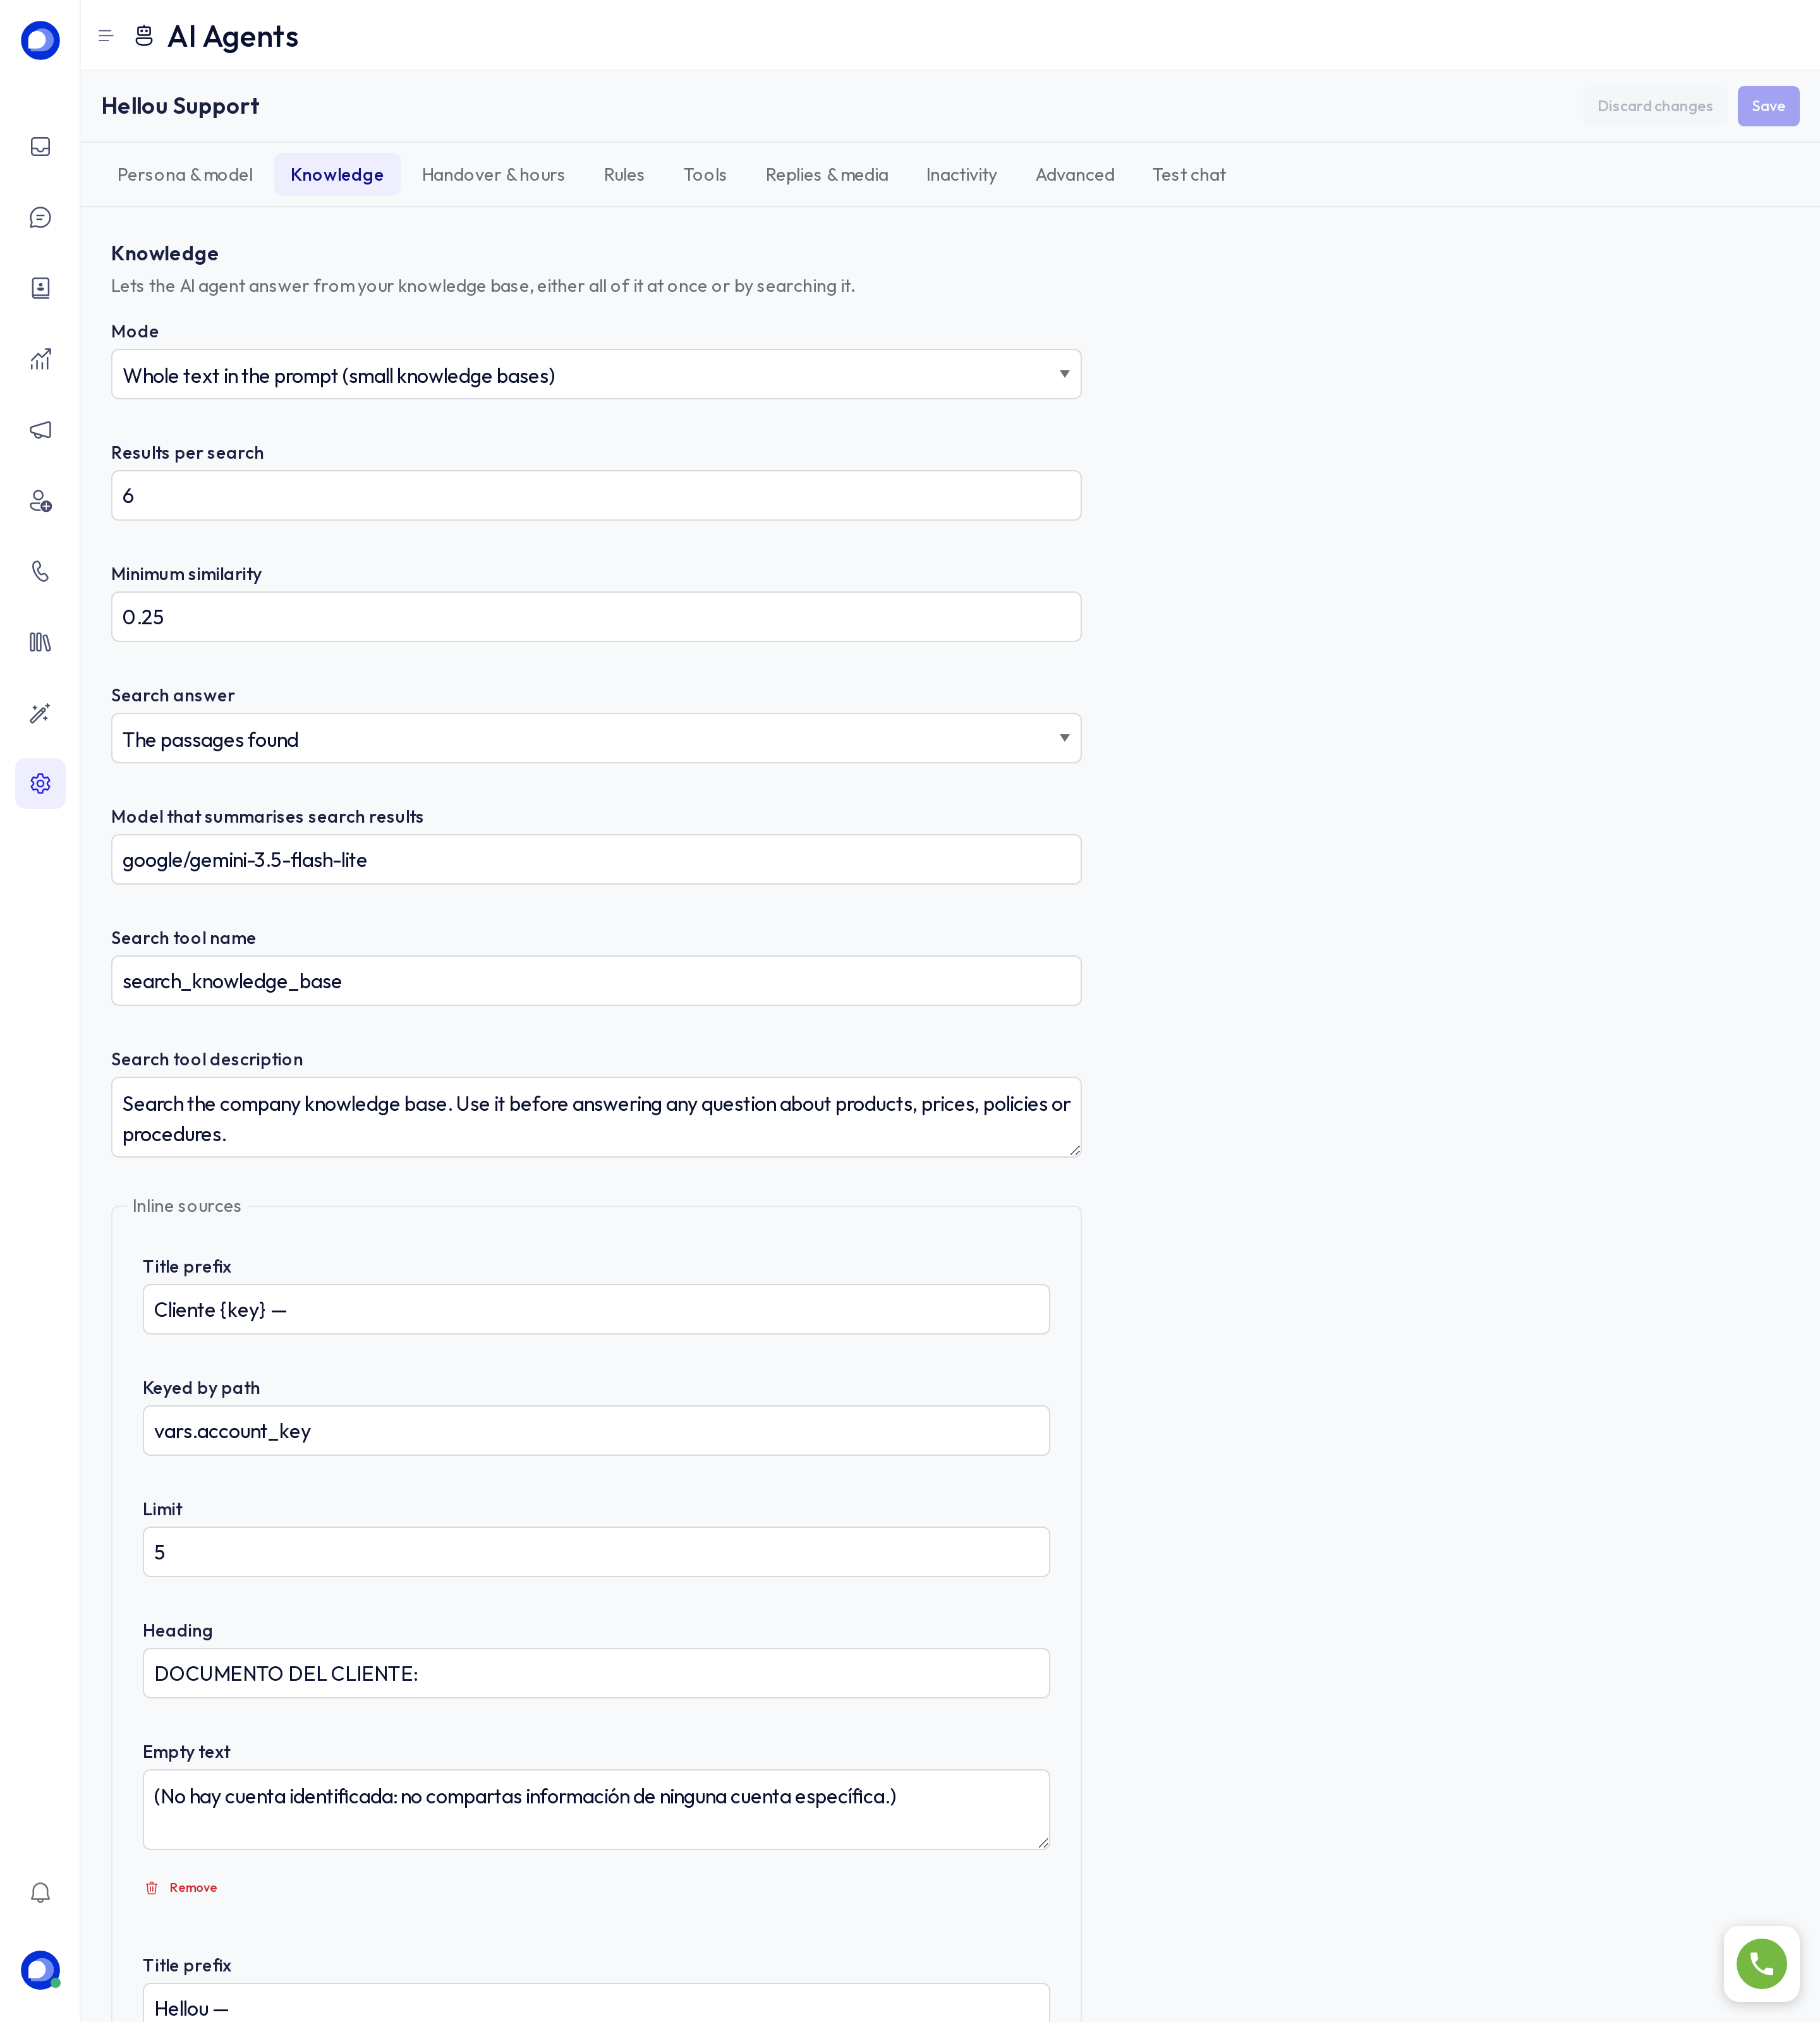Click the user avatar at sidebar bottom

pyautogui.click(x=40, y=1970)
